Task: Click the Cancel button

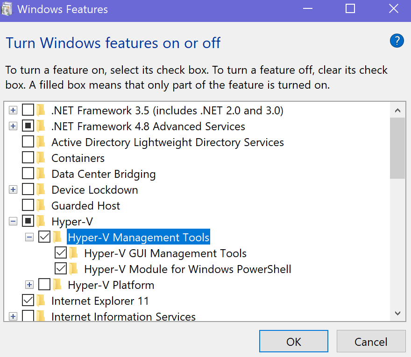Action: click(371, 341)
